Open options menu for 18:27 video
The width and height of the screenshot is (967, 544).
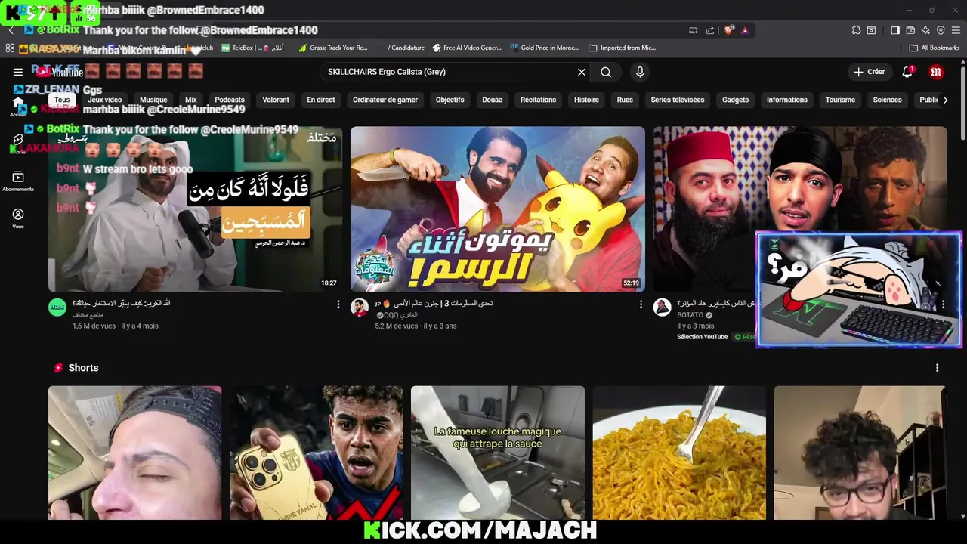[x=338, y=304]
